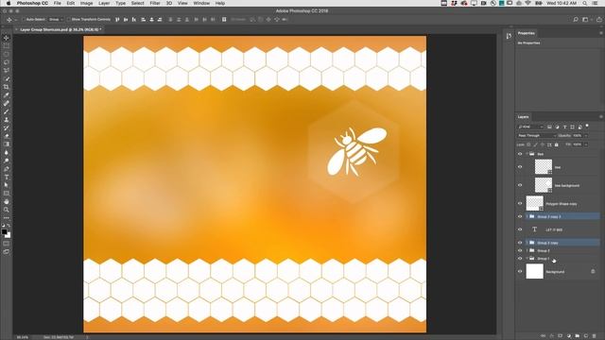Screen dimensions: 605x340
Task: Open the Photoshop CC application menu
Action: 32,3
